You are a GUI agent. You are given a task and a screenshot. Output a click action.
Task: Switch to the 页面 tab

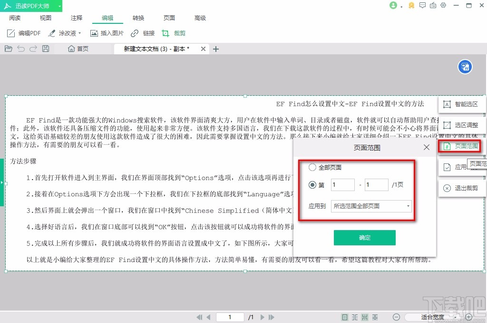169,18
